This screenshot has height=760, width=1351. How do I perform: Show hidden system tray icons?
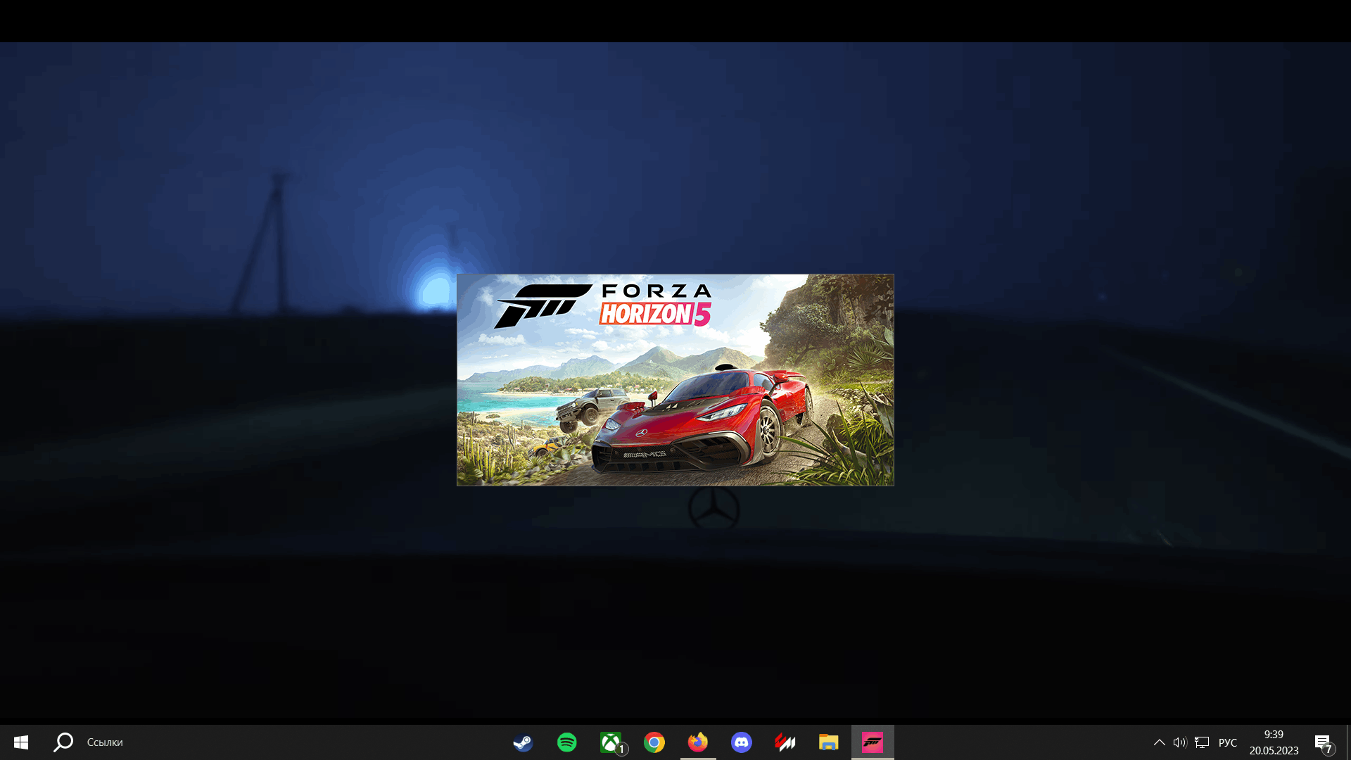click(1160, 742)
